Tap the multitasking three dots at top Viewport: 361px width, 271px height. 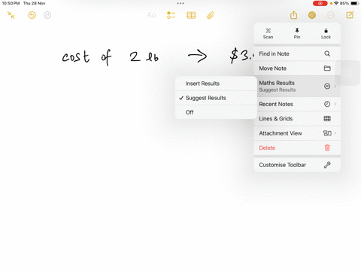coord(180,3)
